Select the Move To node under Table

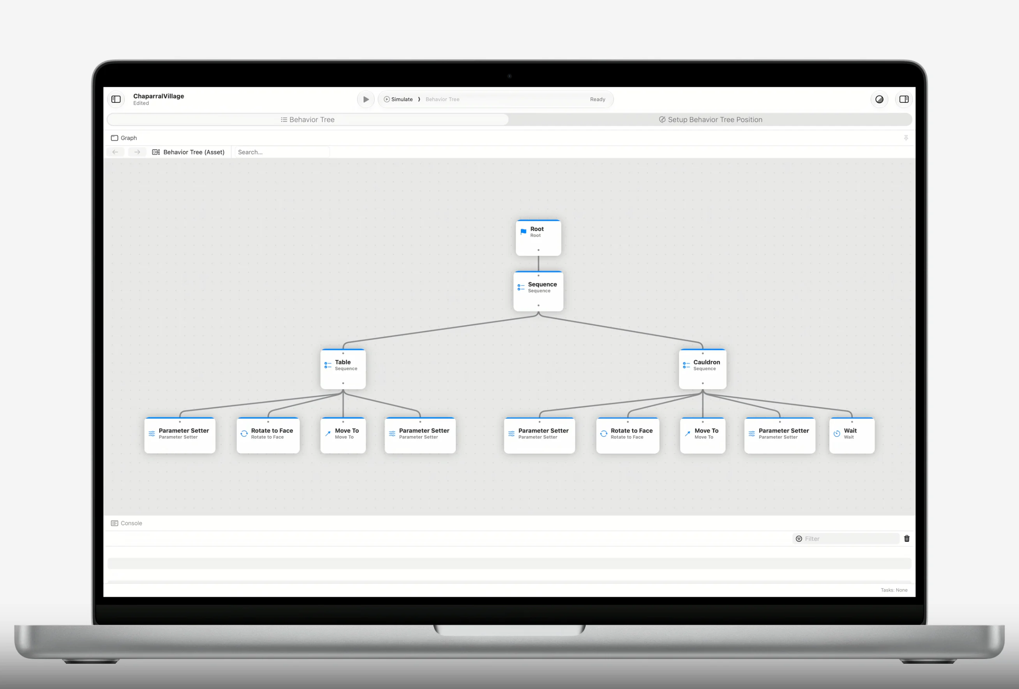pyautogui.click(x=343, y=435)
